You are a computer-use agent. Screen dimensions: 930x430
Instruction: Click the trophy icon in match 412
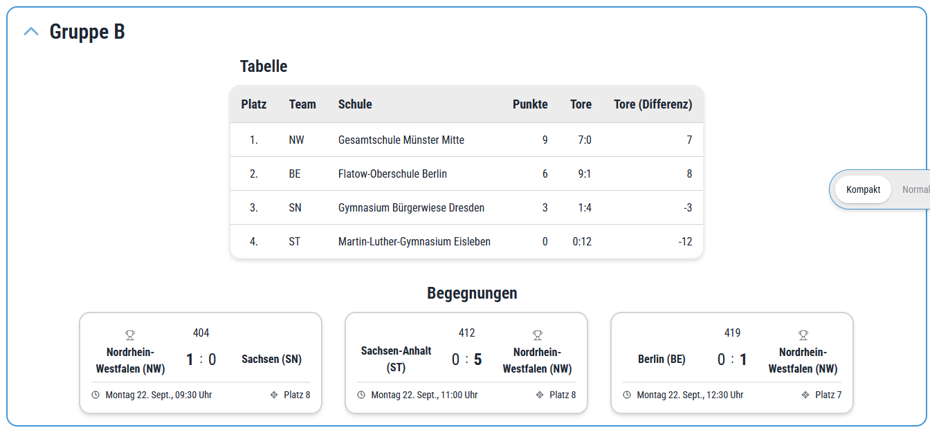(537, 335)
